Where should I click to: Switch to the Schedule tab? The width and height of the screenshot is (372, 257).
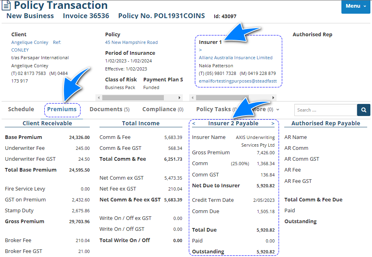click(x=21, y=109)
